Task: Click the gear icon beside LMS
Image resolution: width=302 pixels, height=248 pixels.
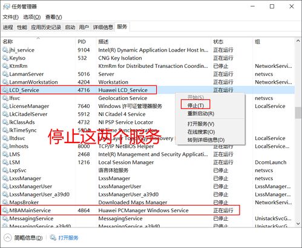Action: coord(5,154)
